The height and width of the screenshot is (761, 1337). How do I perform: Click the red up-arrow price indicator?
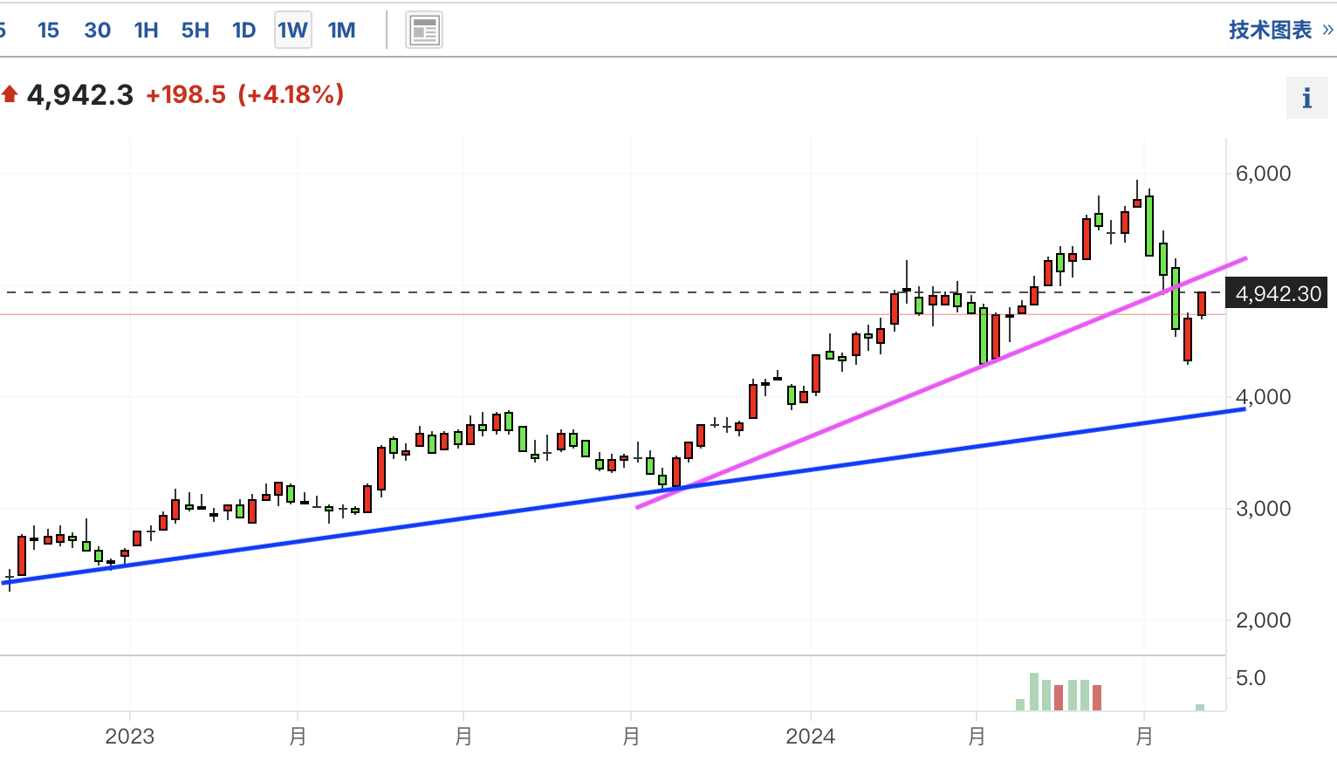[10, 93]
